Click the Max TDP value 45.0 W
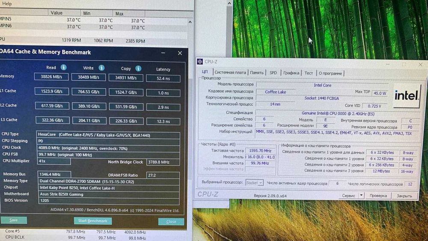Screen dimensions: 428x241 [380, 93]
